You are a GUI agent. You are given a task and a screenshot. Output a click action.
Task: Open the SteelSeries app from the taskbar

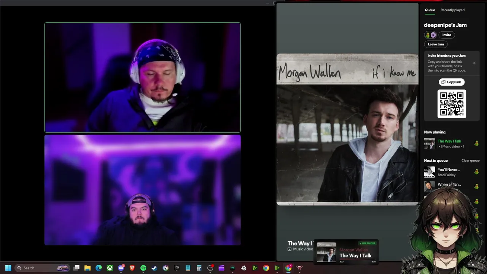pyautogui.click(x=243, y=268)
